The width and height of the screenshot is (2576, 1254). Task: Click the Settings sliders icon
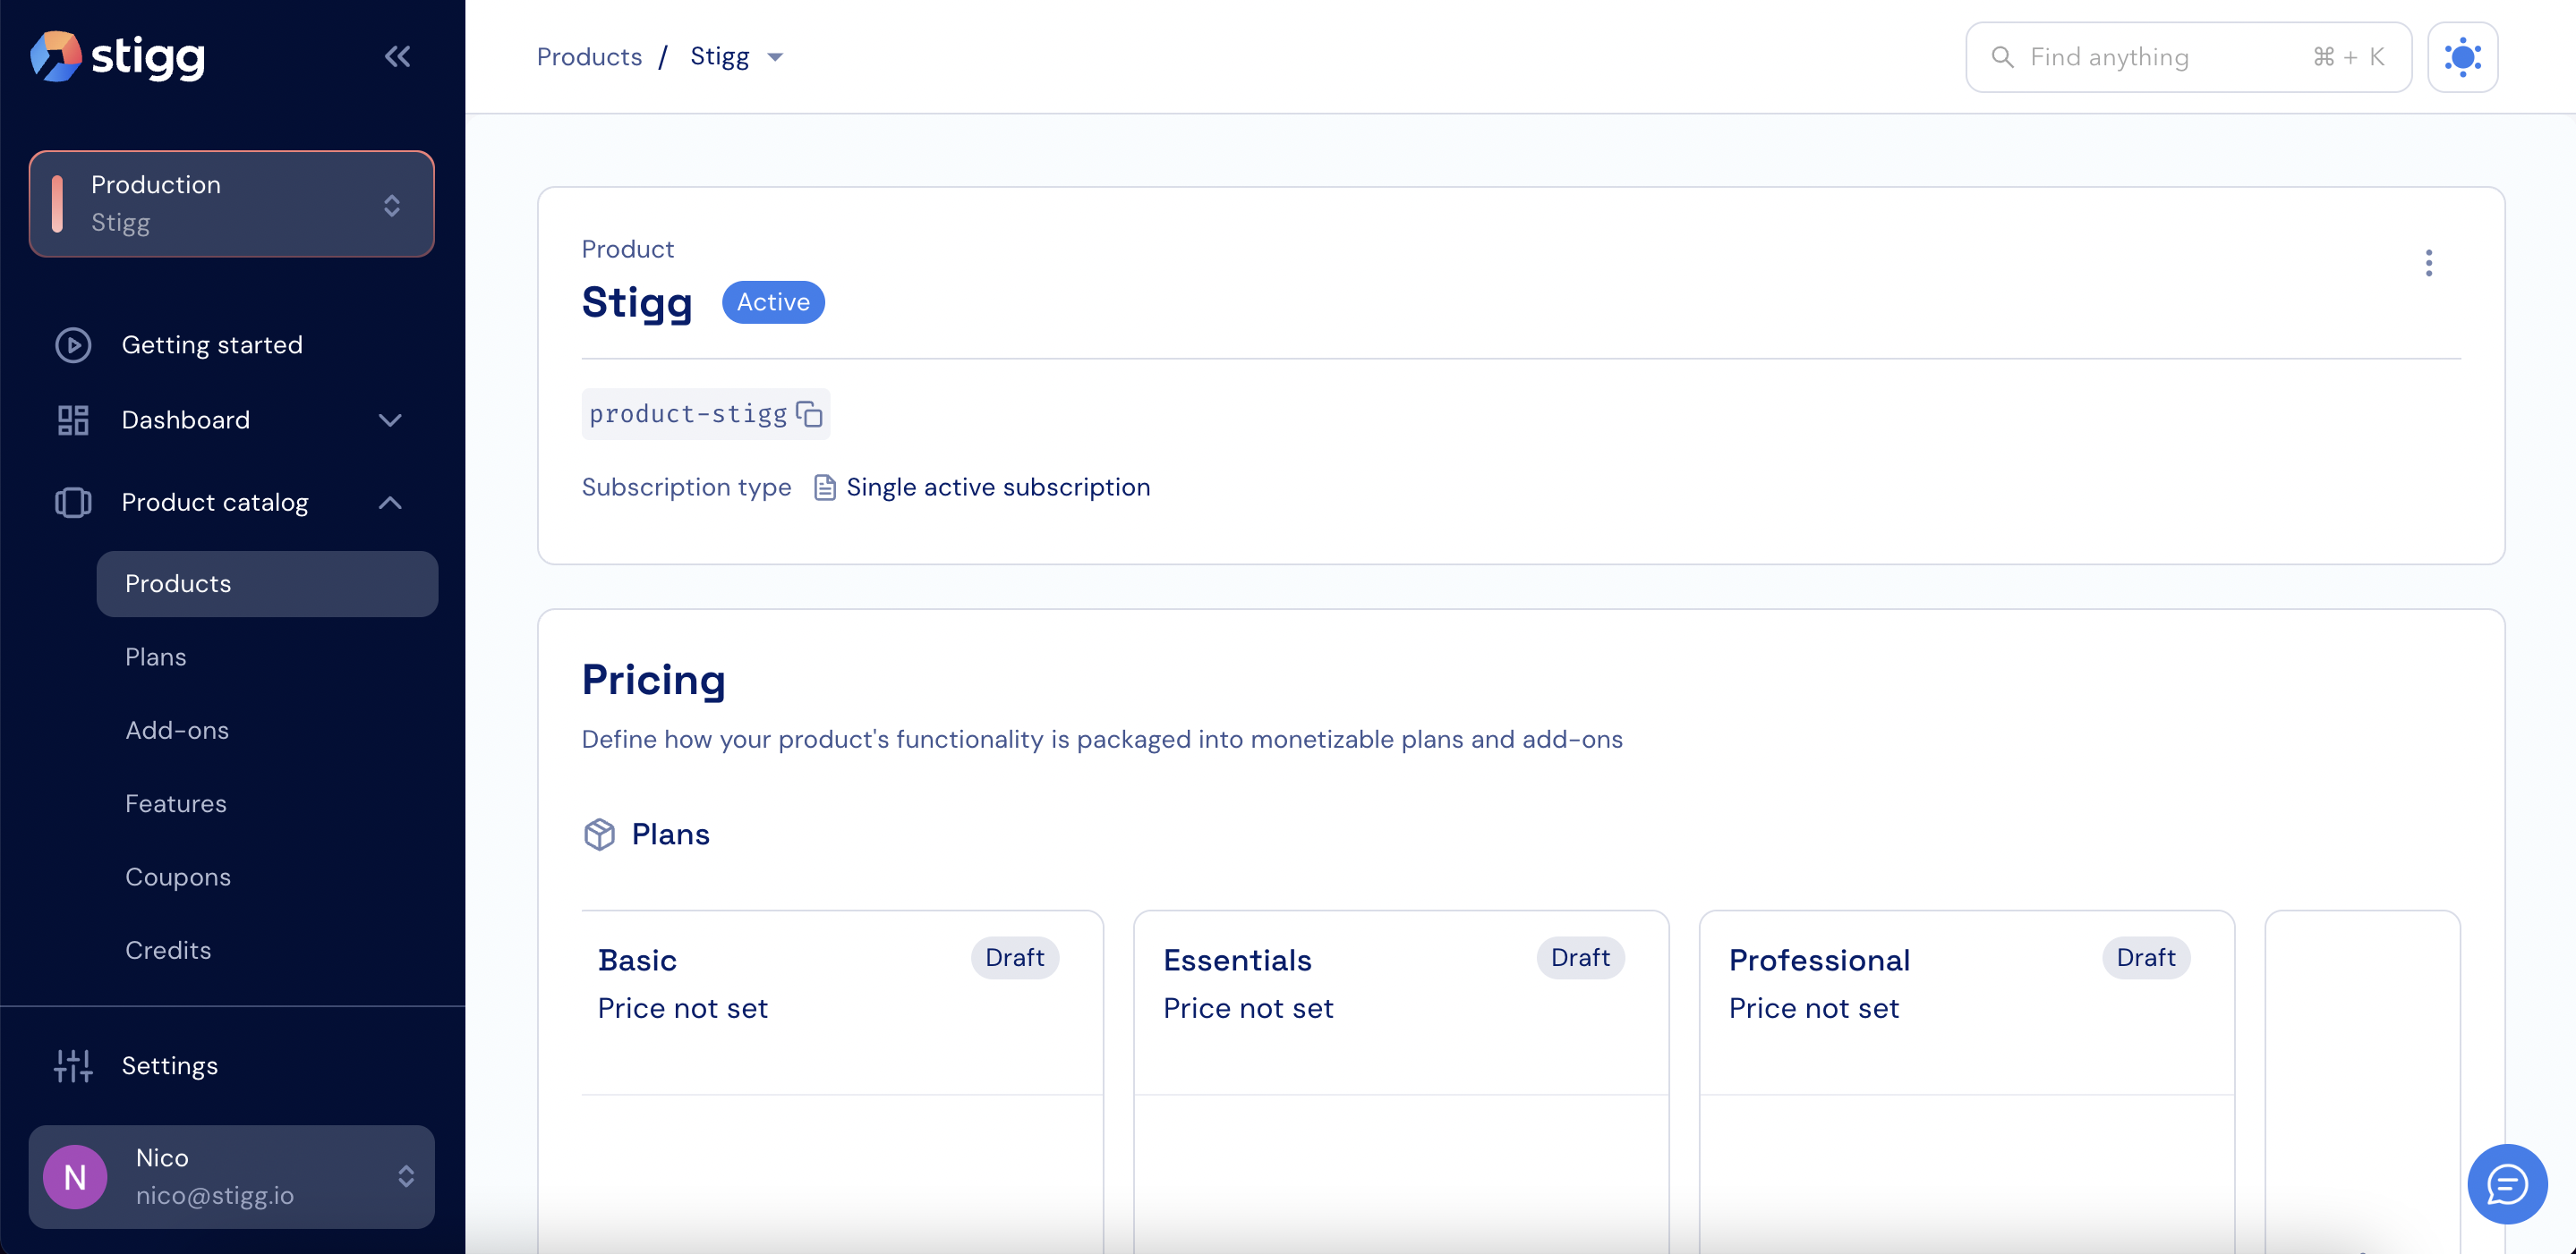[x=73, y=1065]
